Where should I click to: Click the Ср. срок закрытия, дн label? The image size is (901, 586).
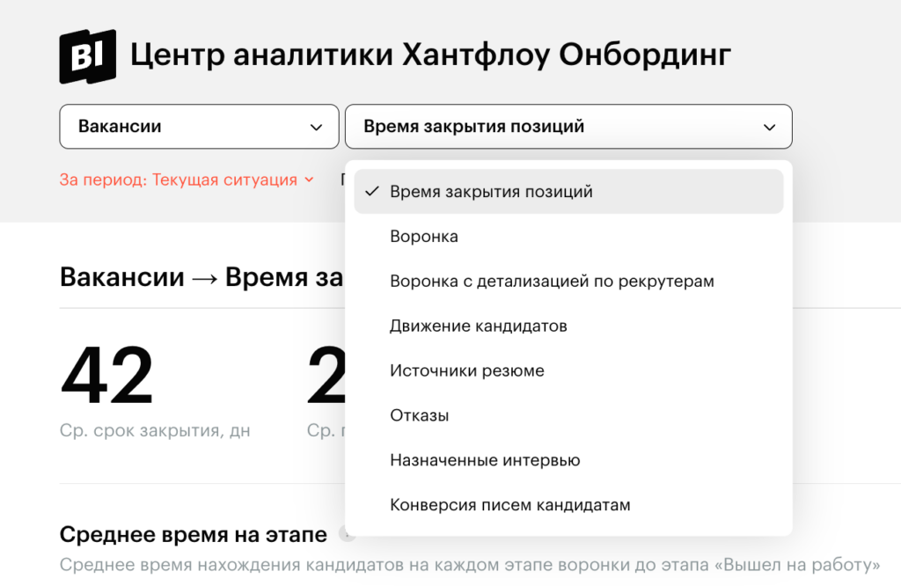(x=155, y=431)
